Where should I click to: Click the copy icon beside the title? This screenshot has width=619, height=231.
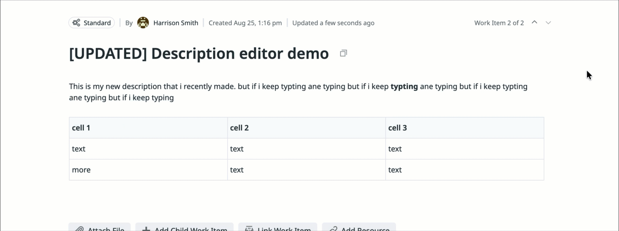[343, 53]
